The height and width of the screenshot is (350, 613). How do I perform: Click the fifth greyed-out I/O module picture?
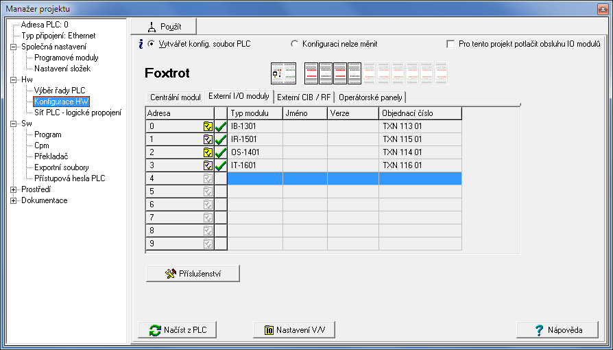pos(427,73)
